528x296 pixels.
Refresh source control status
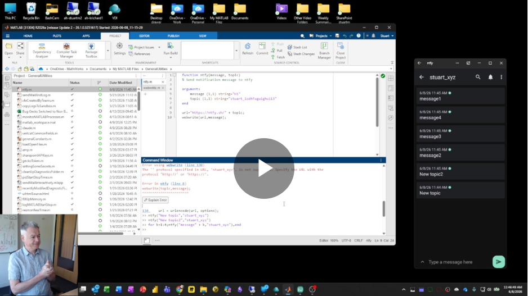tap(248, 49)
